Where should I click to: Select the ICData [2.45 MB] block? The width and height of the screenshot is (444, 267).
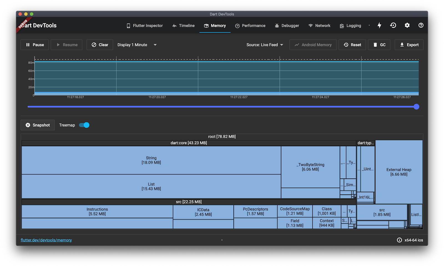pos(203,212)
